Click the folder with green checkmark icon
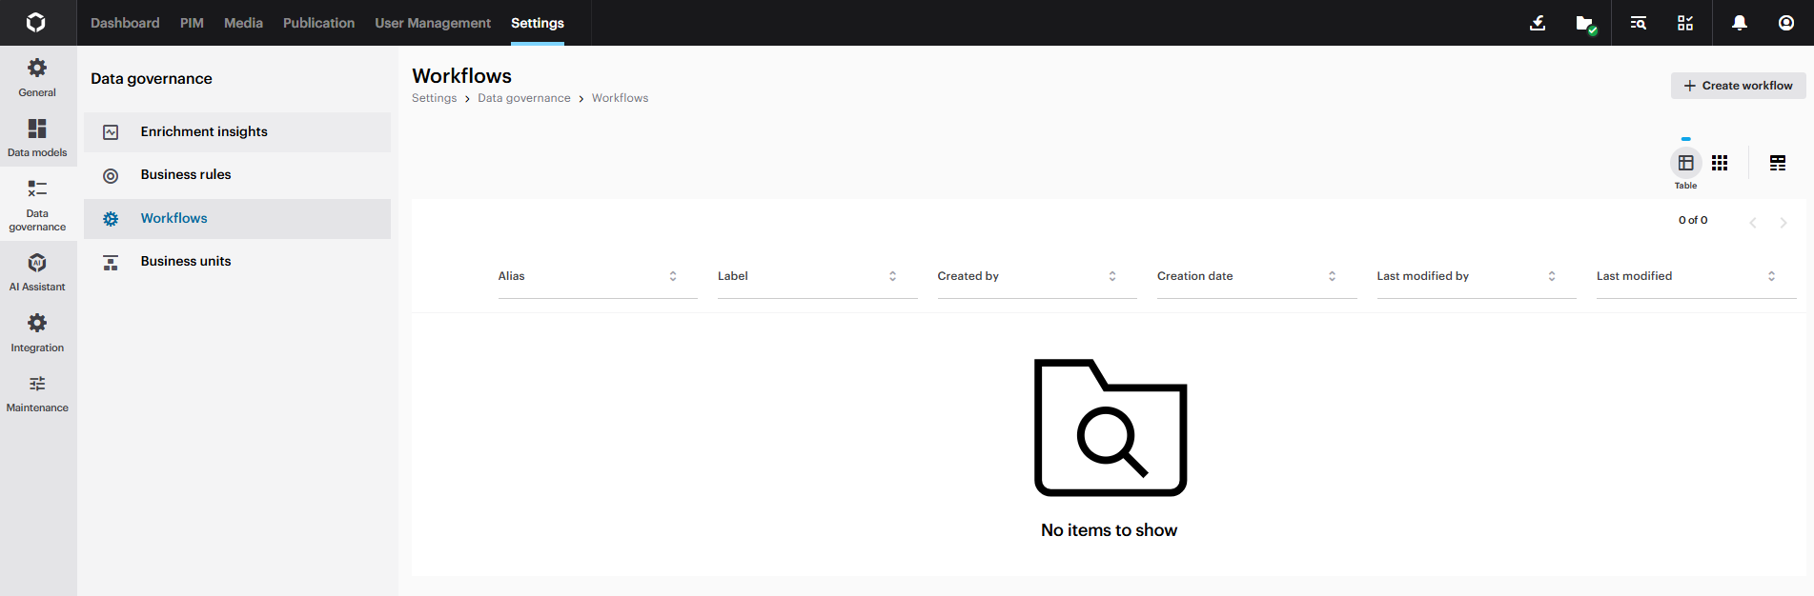This screenshot has width=1814, height=596. click(1585, 24)
